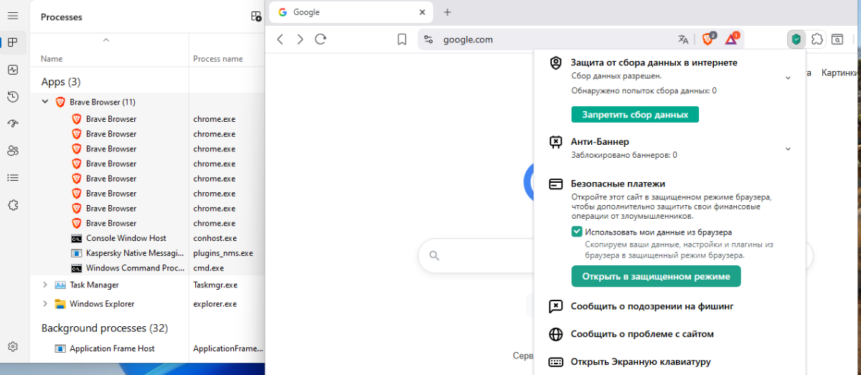Viewport: 861px width, 375px height.
Task: Sort by the Process name column header
Action: coord(217,59)
